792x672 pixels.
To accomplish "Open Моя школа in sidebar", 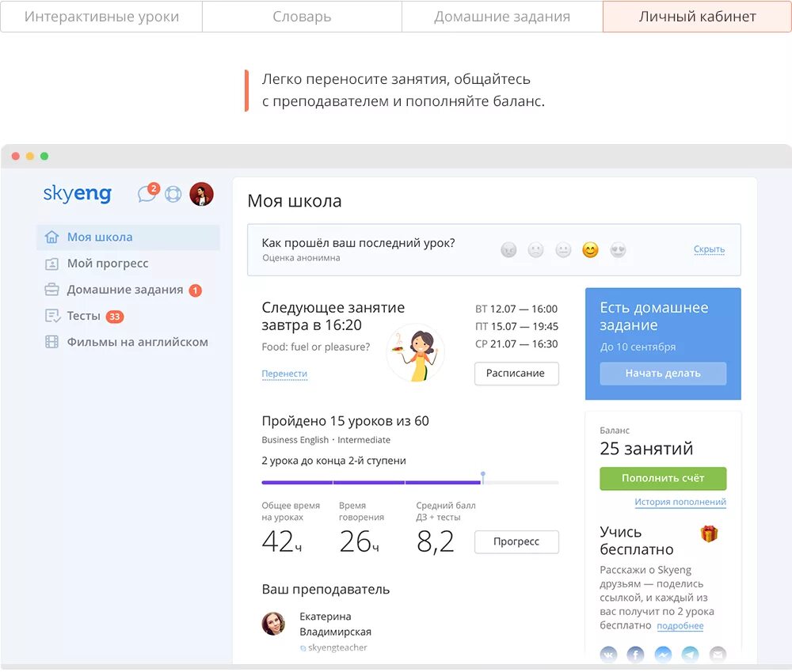I will coord(128,237).
